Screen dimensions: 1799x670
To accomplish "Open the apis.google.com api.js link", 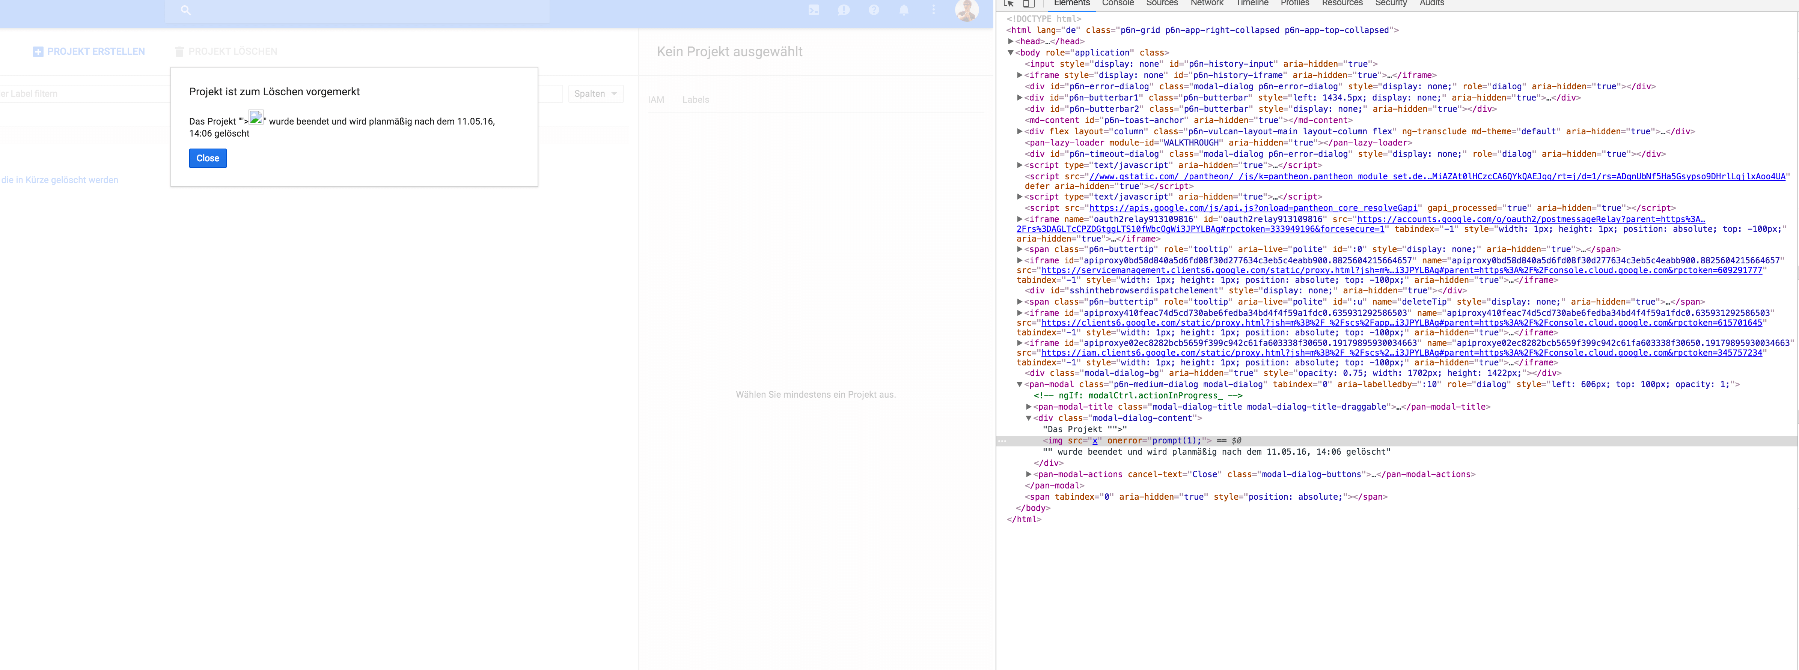I will click(x=1253, y=208).
